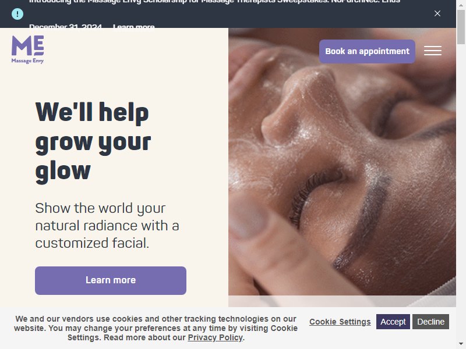Click the customized facial description text

107,226
